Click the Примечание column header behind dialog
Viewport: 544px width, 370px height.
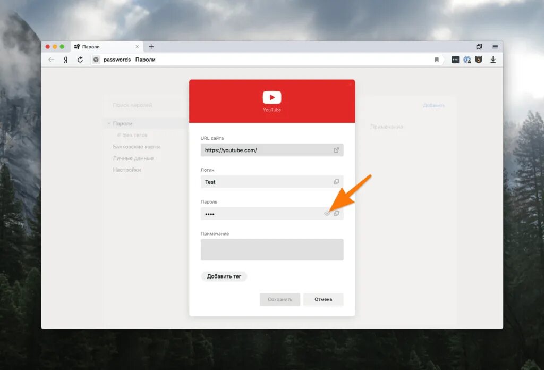pyautogui.click(x=387, y=127)
